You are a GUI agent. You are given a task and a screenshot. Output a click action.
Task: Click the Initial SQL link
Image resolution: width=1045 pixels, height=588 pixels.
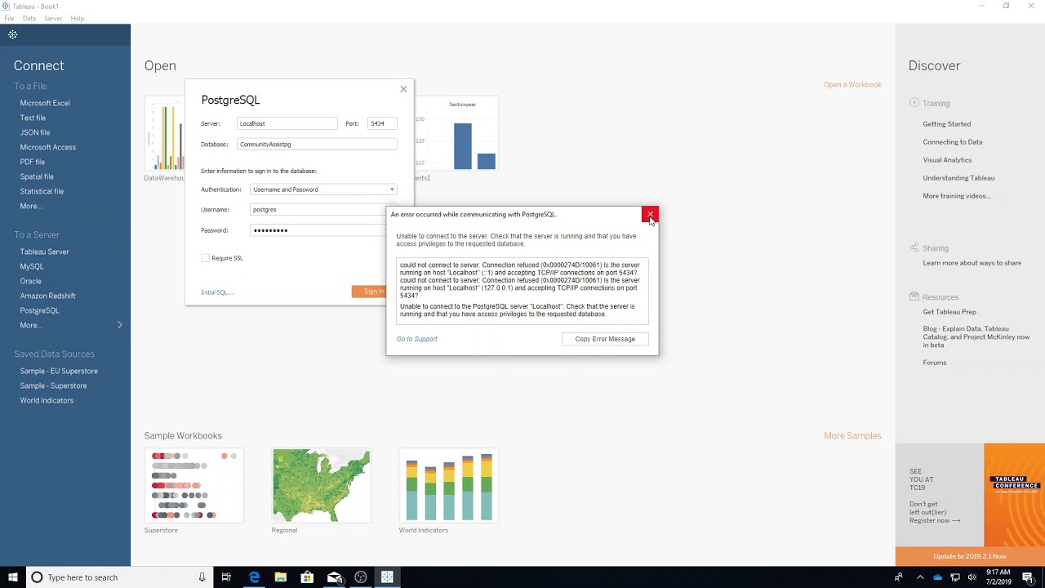[x=217, y=292]
